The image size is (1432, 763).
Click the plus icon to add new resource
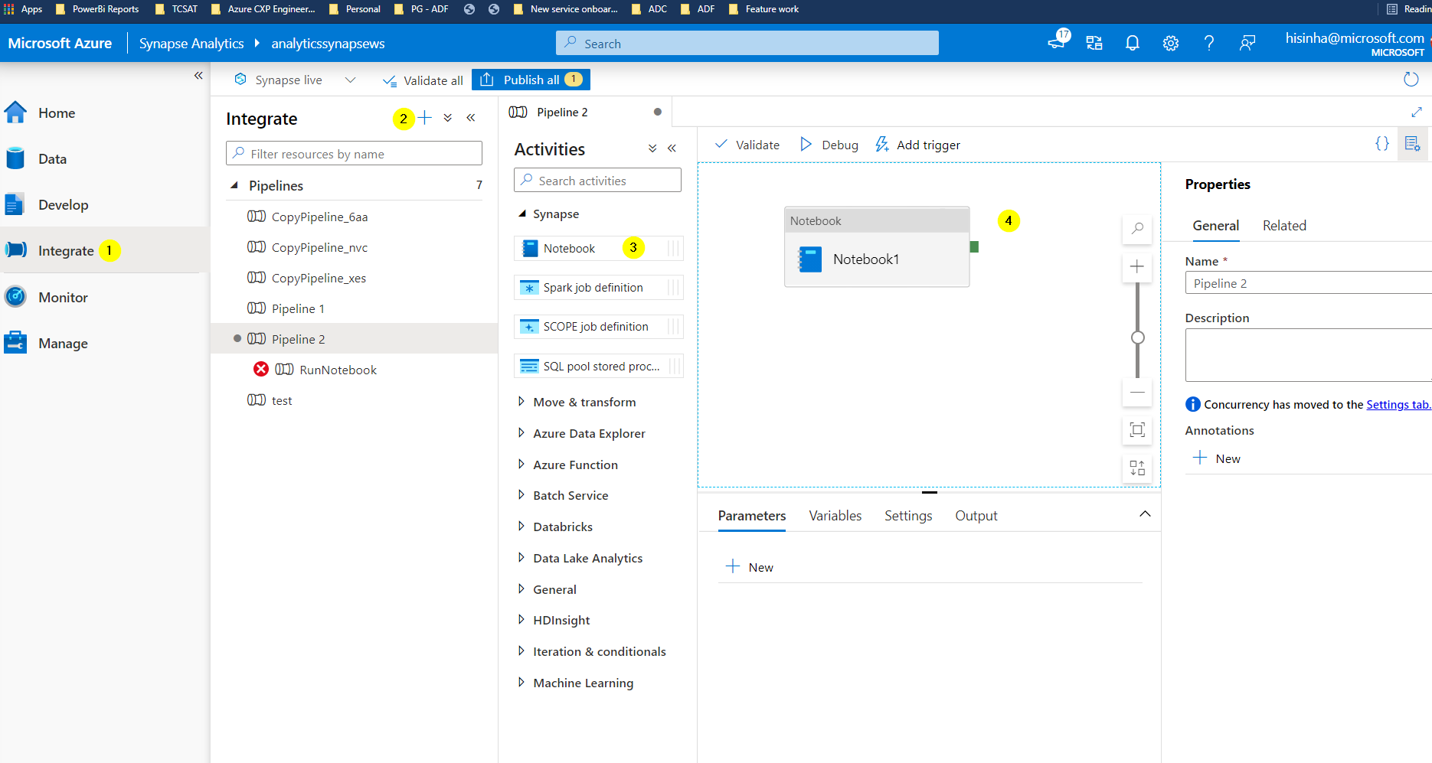(425, 117)
